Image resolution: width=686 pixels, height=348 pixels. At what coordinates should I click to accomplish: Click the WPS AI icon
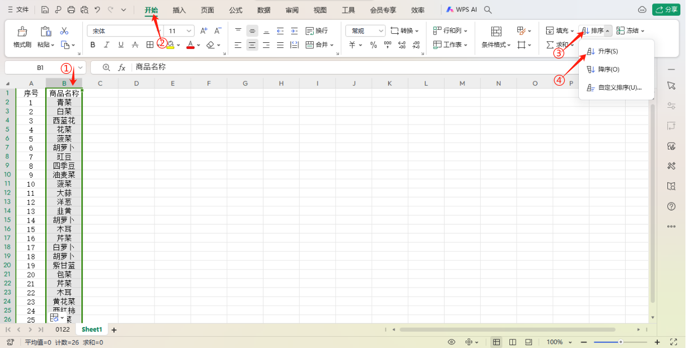click(461, 10)
